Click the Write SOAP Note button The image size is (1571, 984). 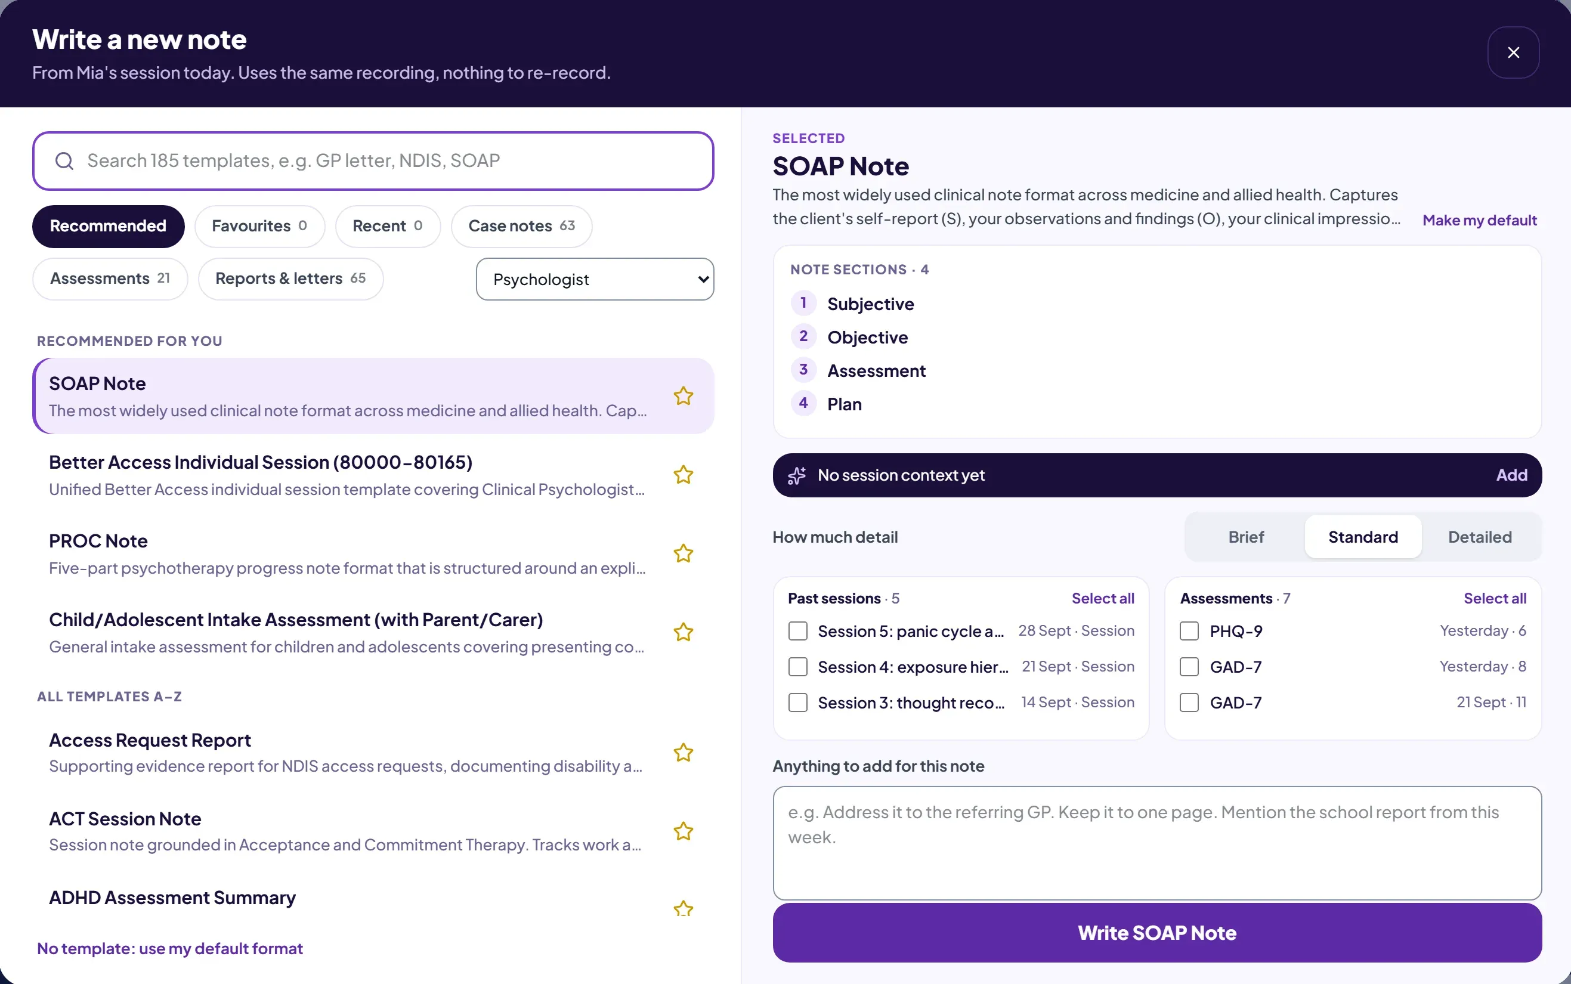(x=1156, y=933)
